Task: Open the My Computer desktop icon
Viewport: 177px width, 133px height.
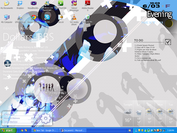Action: coord(7,19)
